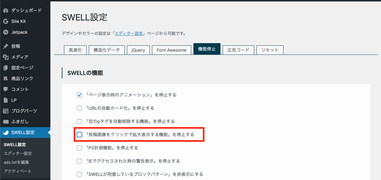
Task: Click the media icon beside メディア
Action: 6,57
